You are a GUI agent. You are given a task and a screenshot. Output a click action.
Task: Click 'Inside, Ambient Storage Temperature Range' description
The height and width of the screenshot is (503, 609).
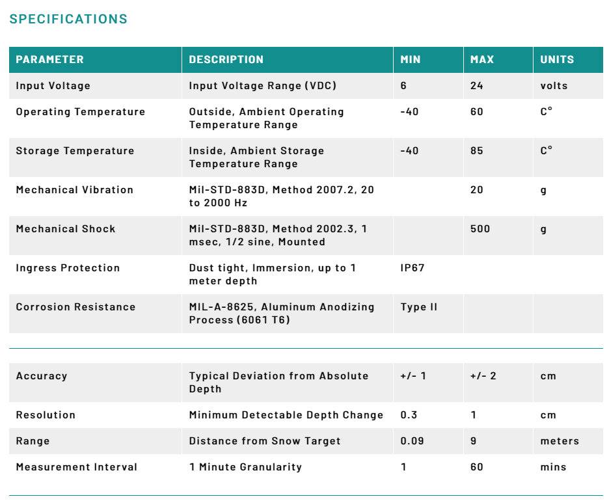point(256,157)
